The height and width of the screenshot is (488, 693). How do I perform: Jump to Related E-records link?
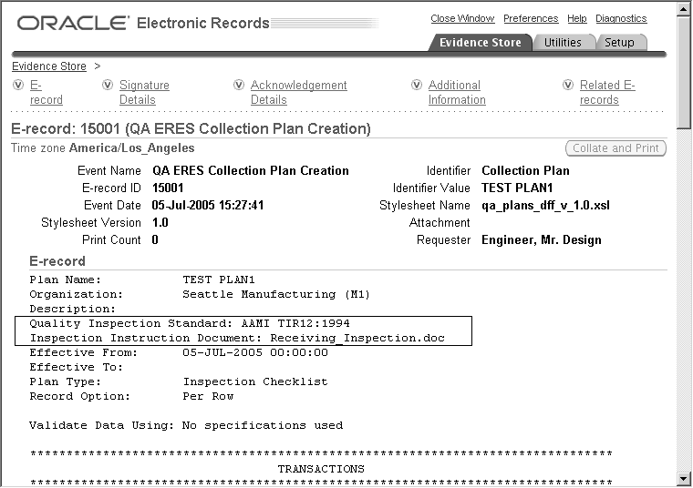pyautogui.click(x=607, y=92)
